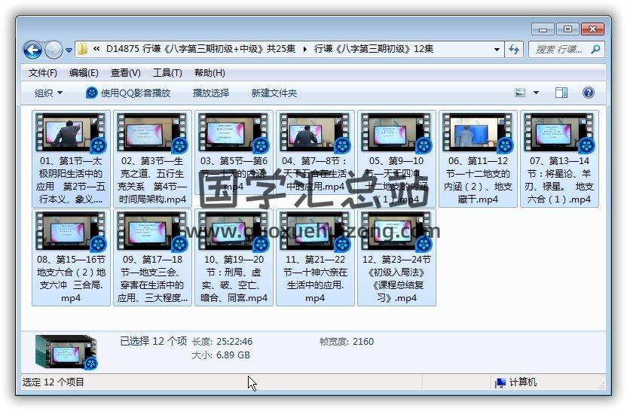The image size is (627, 411).
Task: Expand the address bar history dropdown
Action: coord(497,50)
